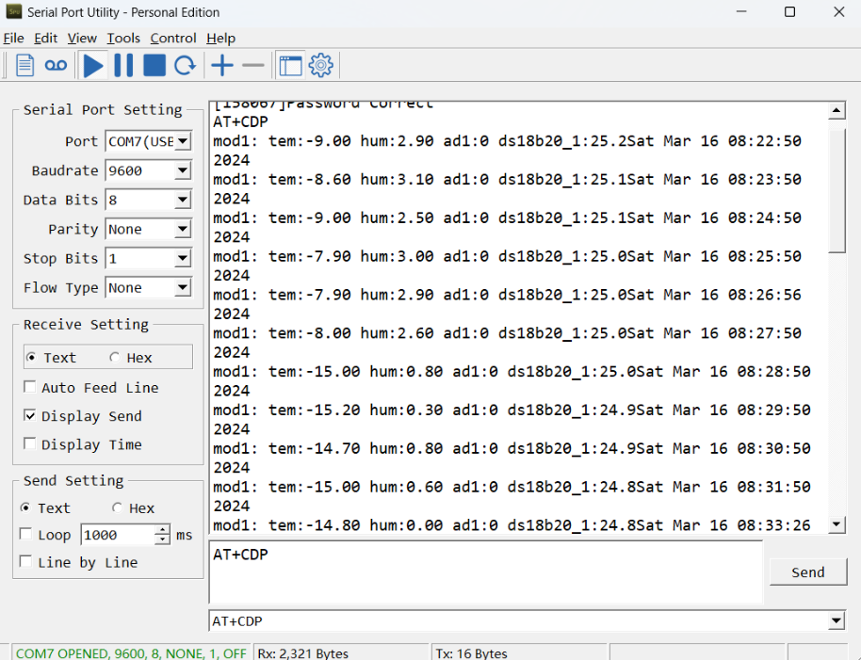Open settings with the gear icon
This screenshot has height=660, width=861.
click(x=320, y=65)
